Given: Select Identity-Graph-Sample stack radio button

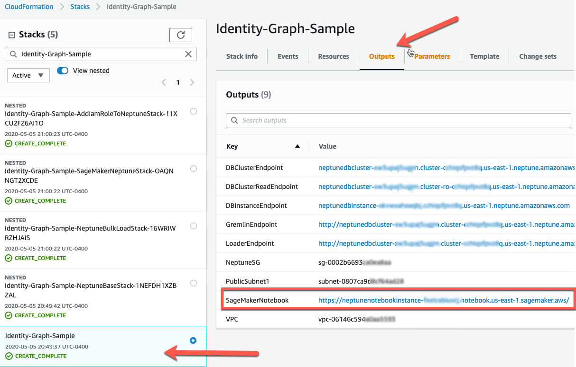Looking at the screenshot, I should coord(193,340).
